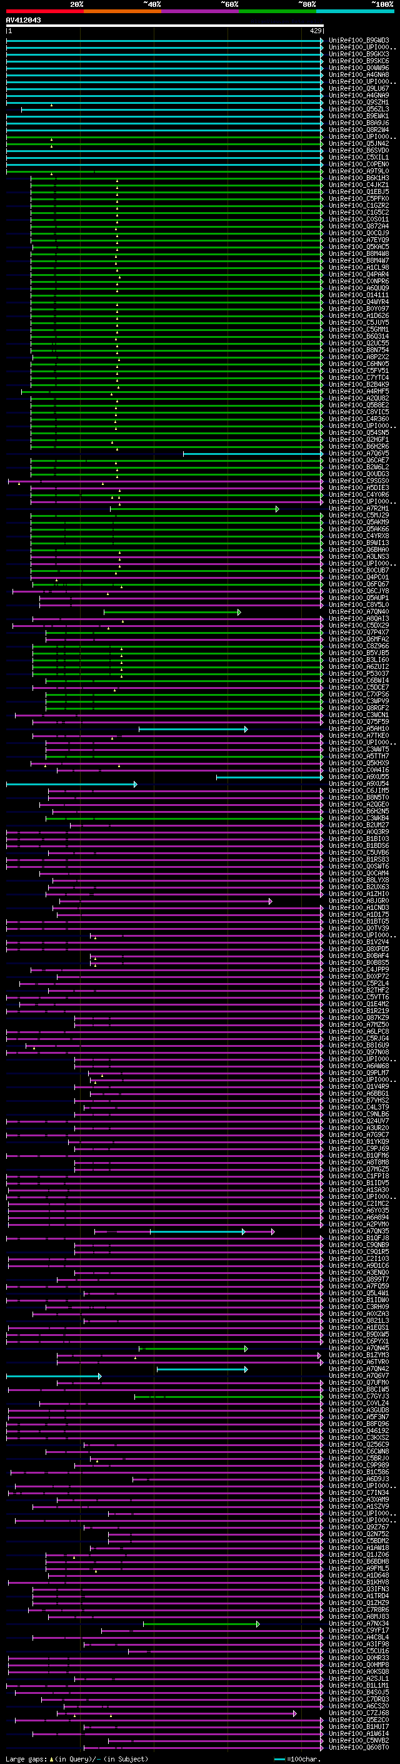Open the UniRef100_Q9Z767 hit label
Screen dimensions: 400x1764
pos(359,1527)
